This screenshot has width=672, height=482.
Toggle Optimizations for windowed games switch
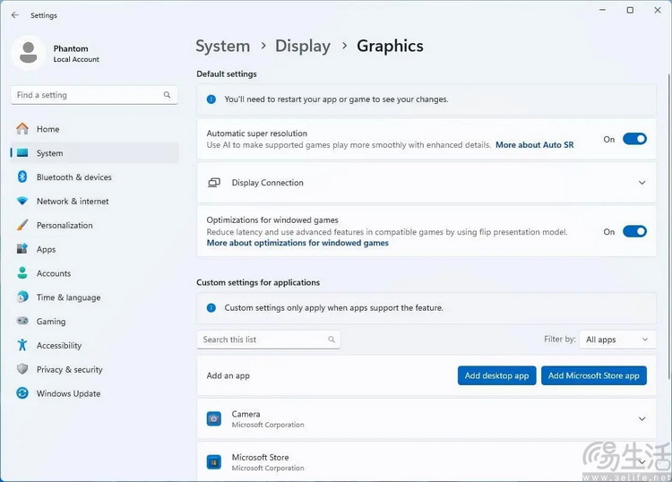634,231
